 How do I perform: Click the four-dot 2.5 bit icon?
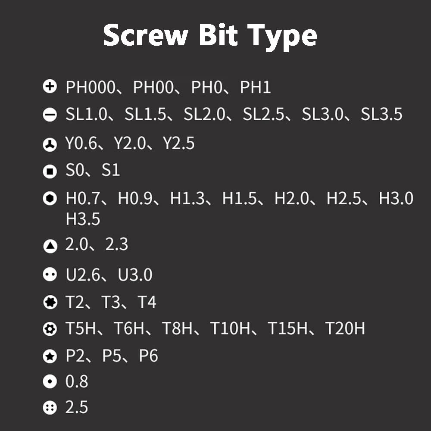pyautogui.click(x=50, y=407)
